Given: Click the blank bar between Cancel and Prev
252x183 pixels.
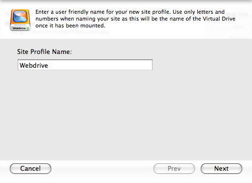Looking at the screenshot, I should (x=102, y=168).
